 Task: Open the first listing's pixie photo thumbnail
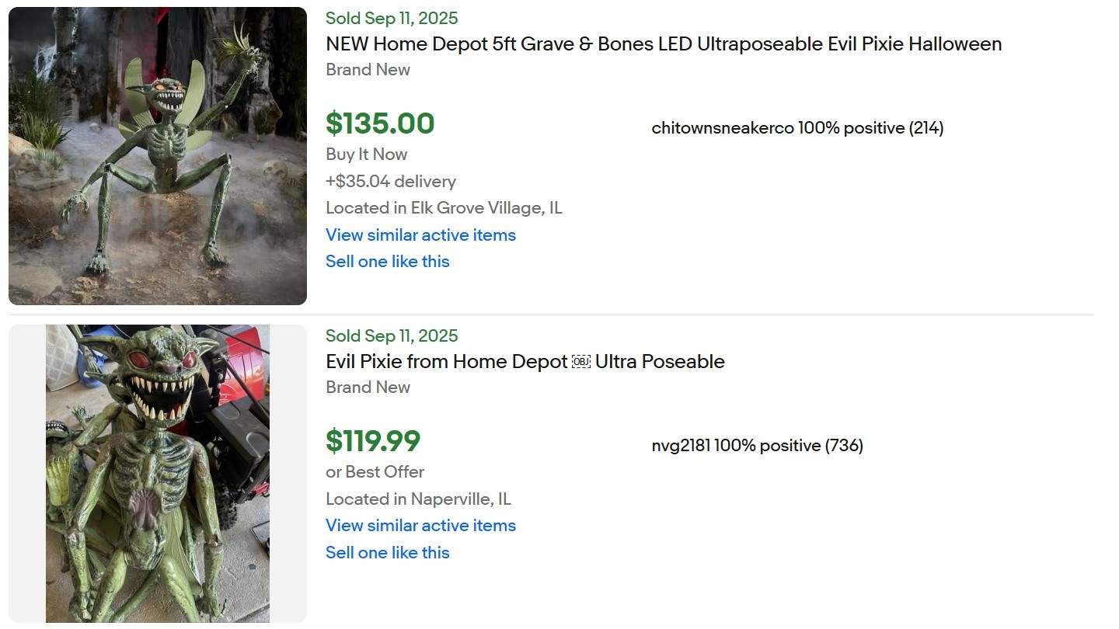pos(157,155)
